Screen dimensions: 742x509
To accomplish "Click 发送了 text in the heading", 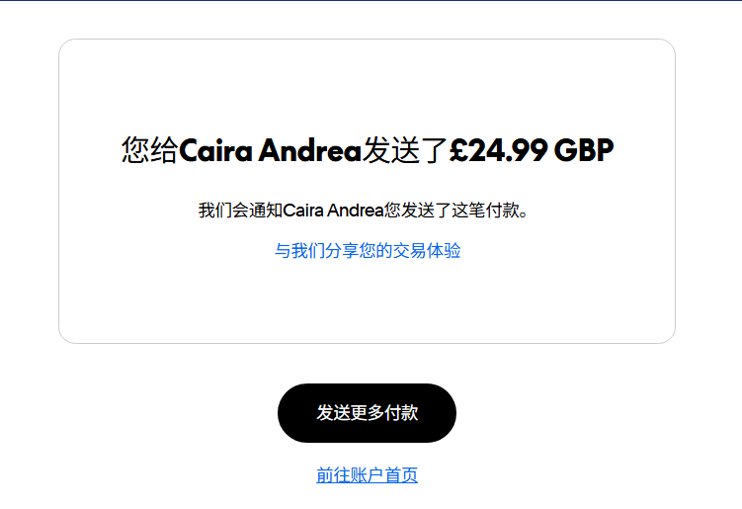I will 405,150.
